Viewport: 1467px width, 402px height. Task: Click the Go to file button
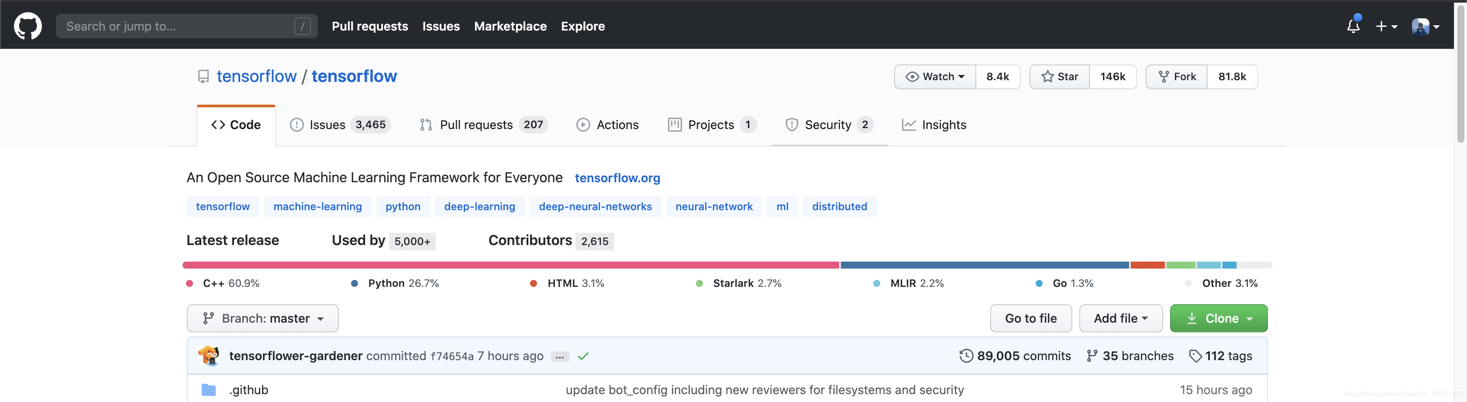click(x=1031, y=318)
